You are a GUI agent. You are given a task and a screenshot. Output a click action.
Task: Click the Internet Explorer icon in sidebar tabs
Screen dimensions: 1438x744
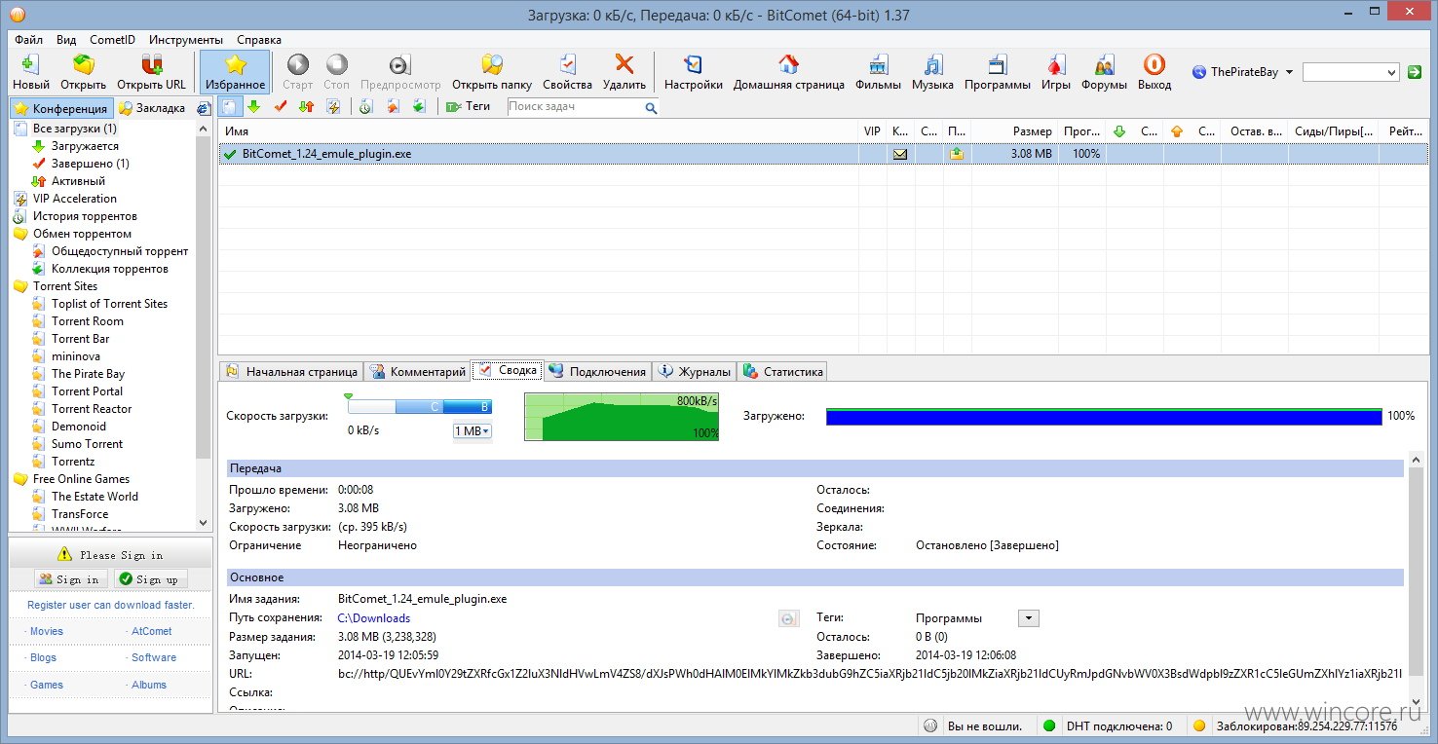pyautogui.click(x=203, y=108)
